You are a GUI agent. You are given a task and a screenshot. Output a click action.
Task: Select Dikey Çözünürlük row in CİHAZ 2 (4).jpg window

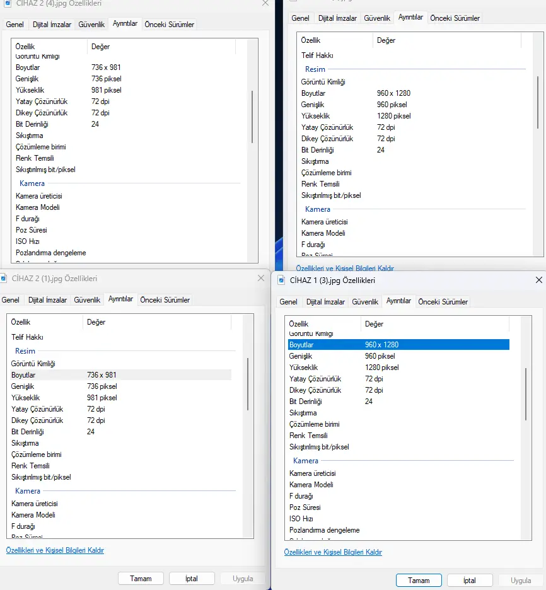(x=125, y=112)
